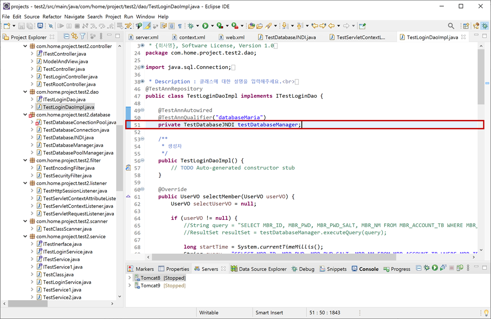Expand TestDatabaseJNDI.java tree node
Image resolution: width=491 pixels, height=319 pixels.
point(32,137)
